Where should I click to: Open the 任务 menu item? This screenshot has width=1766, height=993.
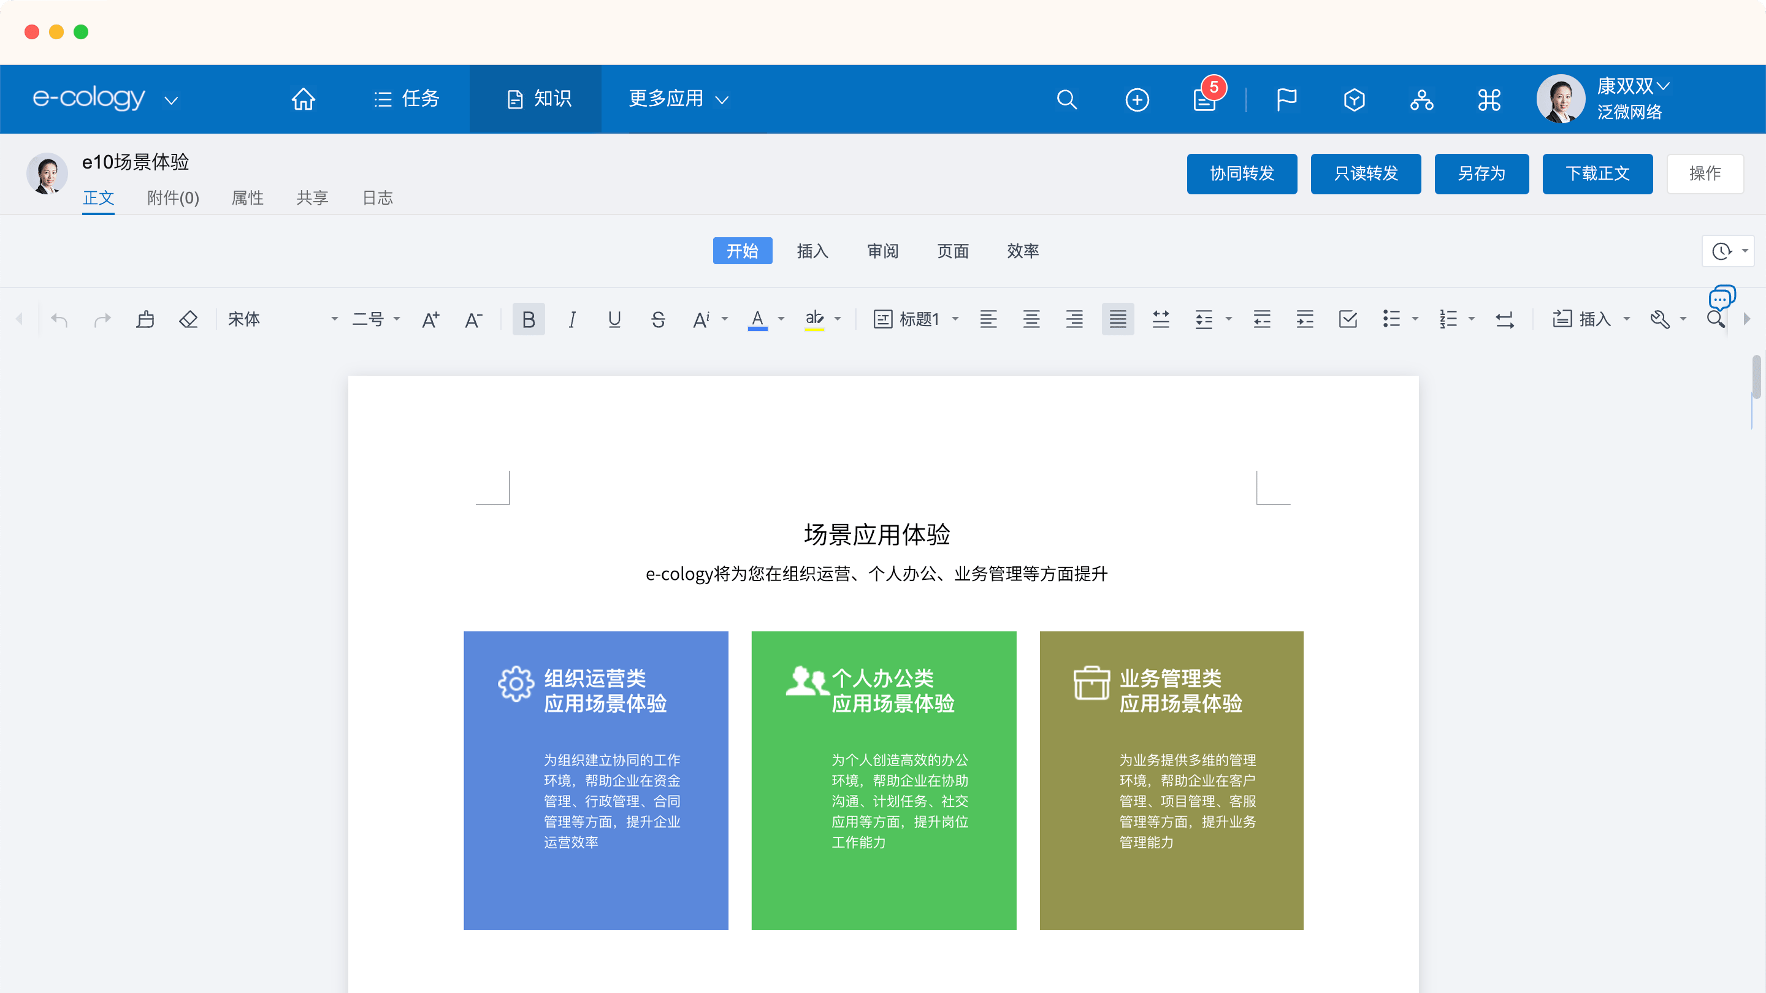(x=406, y=99)
